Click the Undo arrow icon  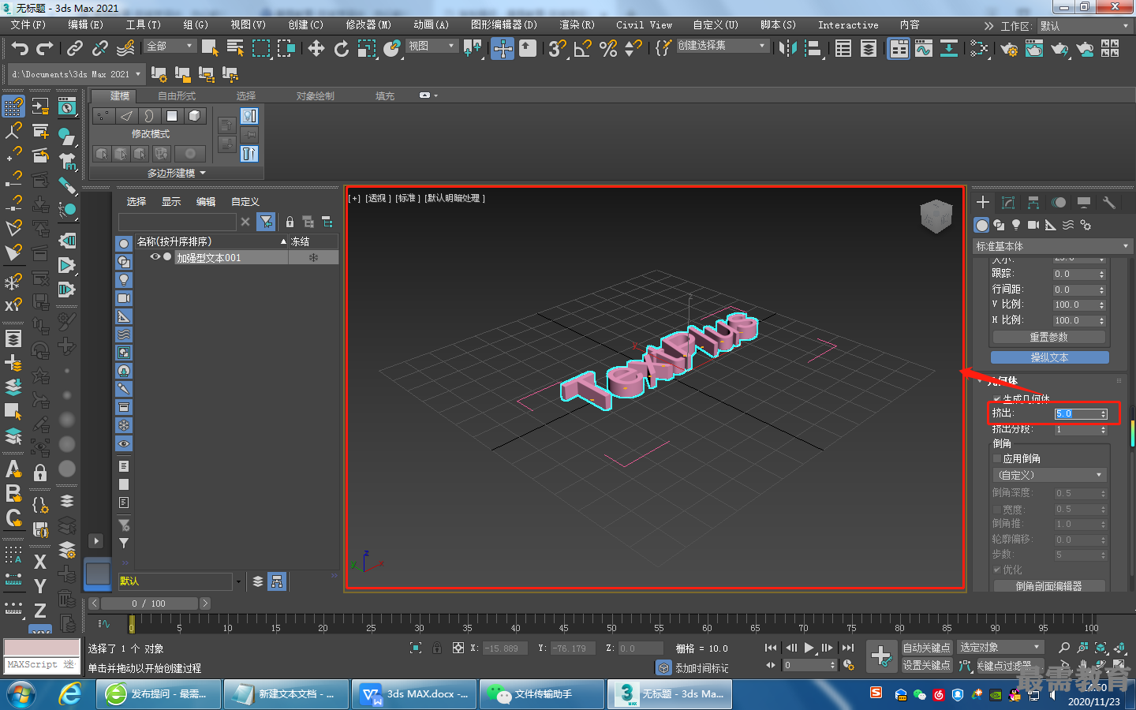pyautogui.click(x=20, y=49)
